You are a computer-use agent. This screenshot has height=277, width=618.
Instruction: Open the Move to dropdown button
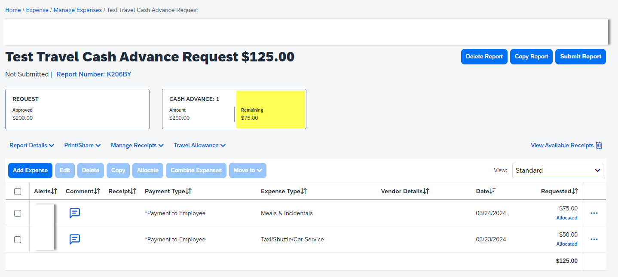pos(248,170)
